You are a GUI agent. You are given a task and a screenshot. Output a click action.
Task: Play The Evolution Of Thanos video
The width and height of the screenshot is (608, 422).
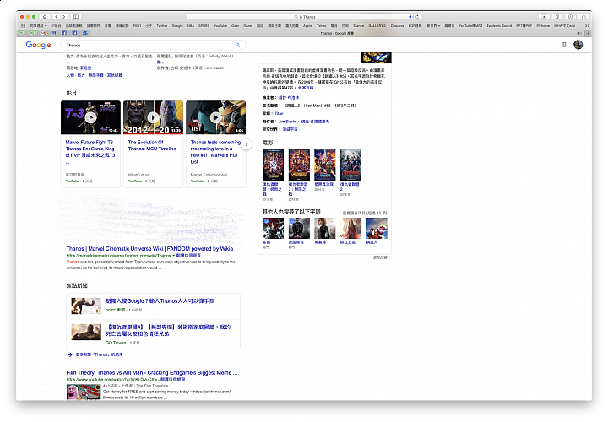click(x=153, y=117)
